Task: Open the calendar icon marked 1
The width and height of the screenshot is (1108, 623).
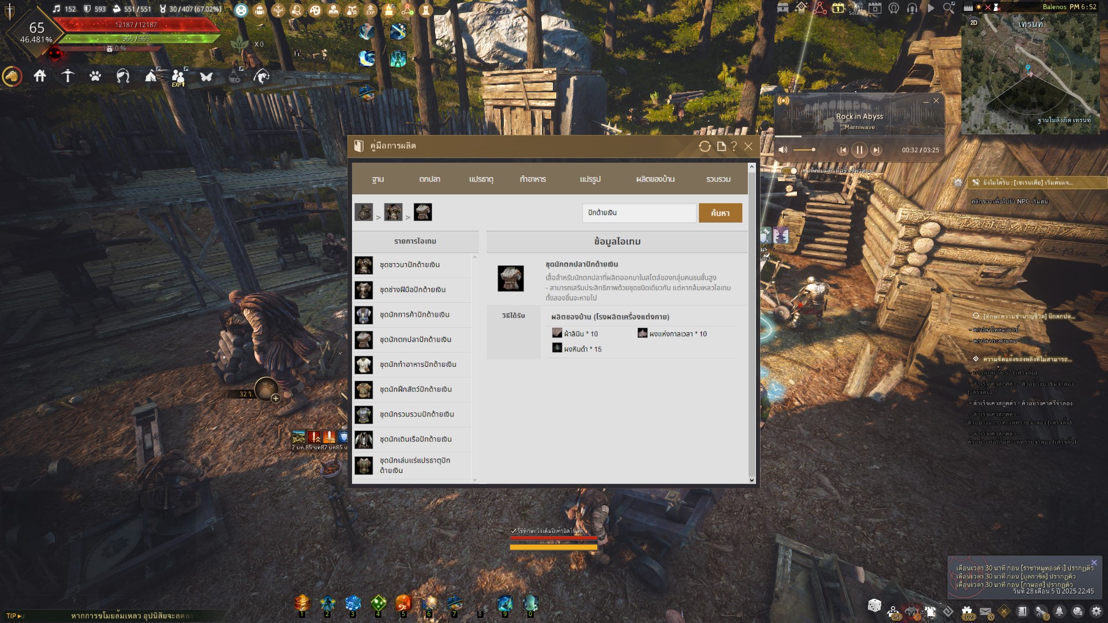Action: [838, 8]
